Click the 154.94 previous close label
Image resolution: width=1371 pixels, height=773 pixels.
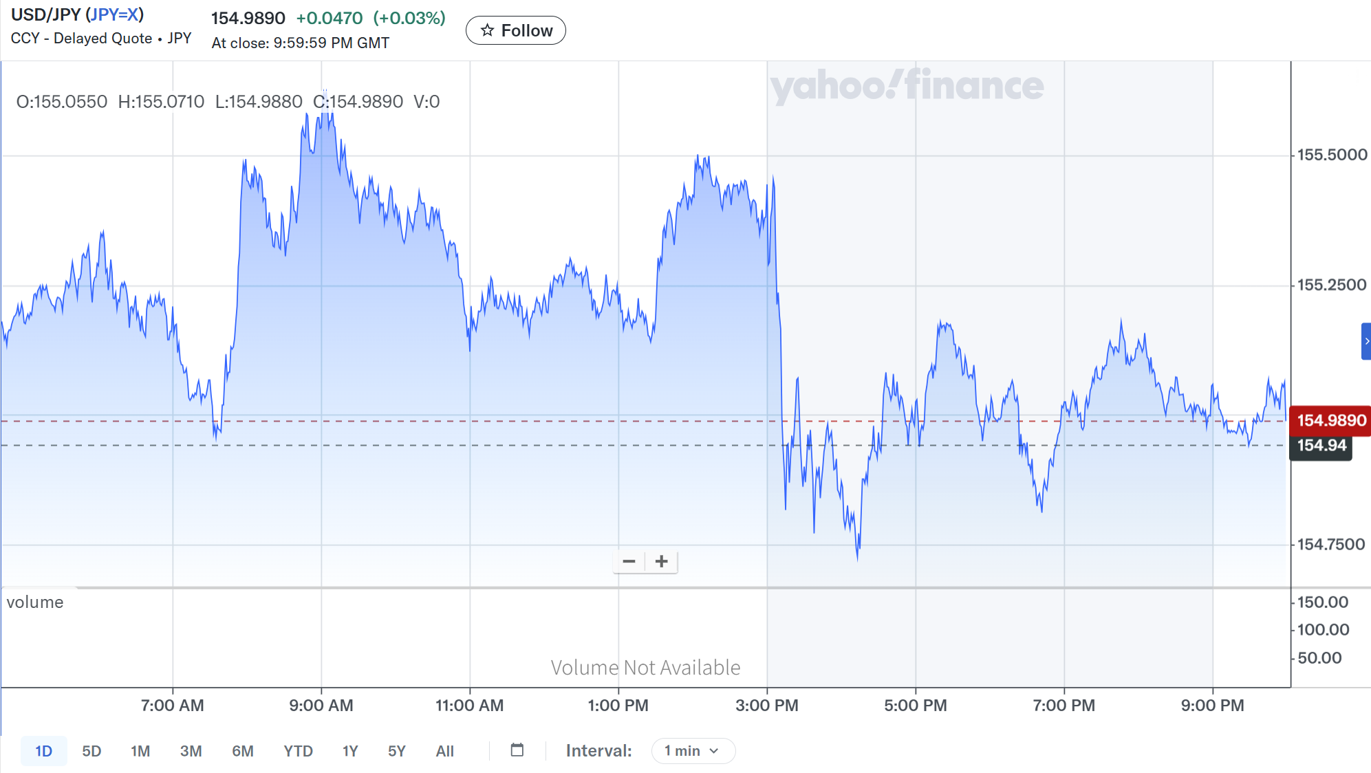pos(1321,446)
